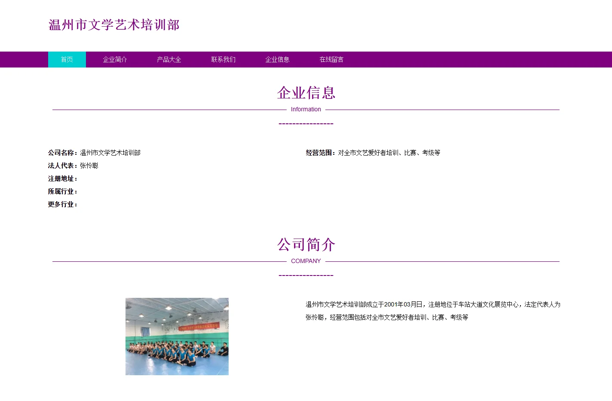Click the Information subtitle

(x=306, y=109)
